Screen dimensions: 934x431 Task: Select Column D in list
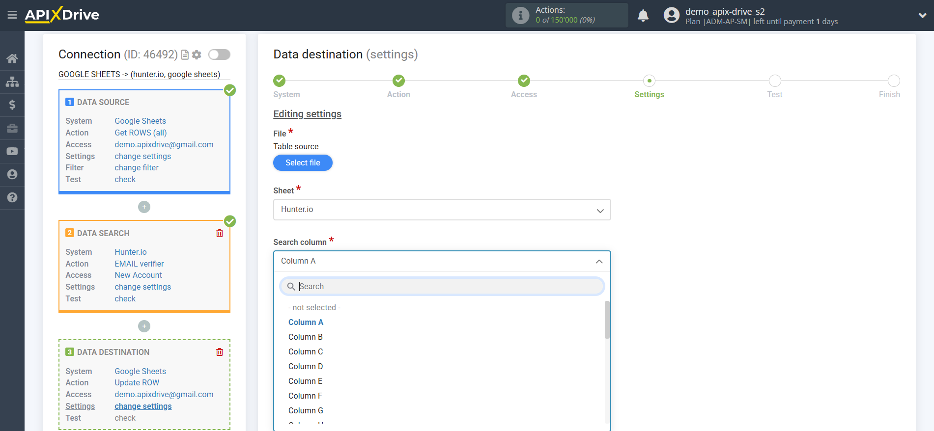tap(306, 366)
